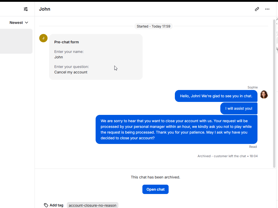Open the more options ellipsis menu
Viewport: 278px width, 208px height.
click(267, 9)
